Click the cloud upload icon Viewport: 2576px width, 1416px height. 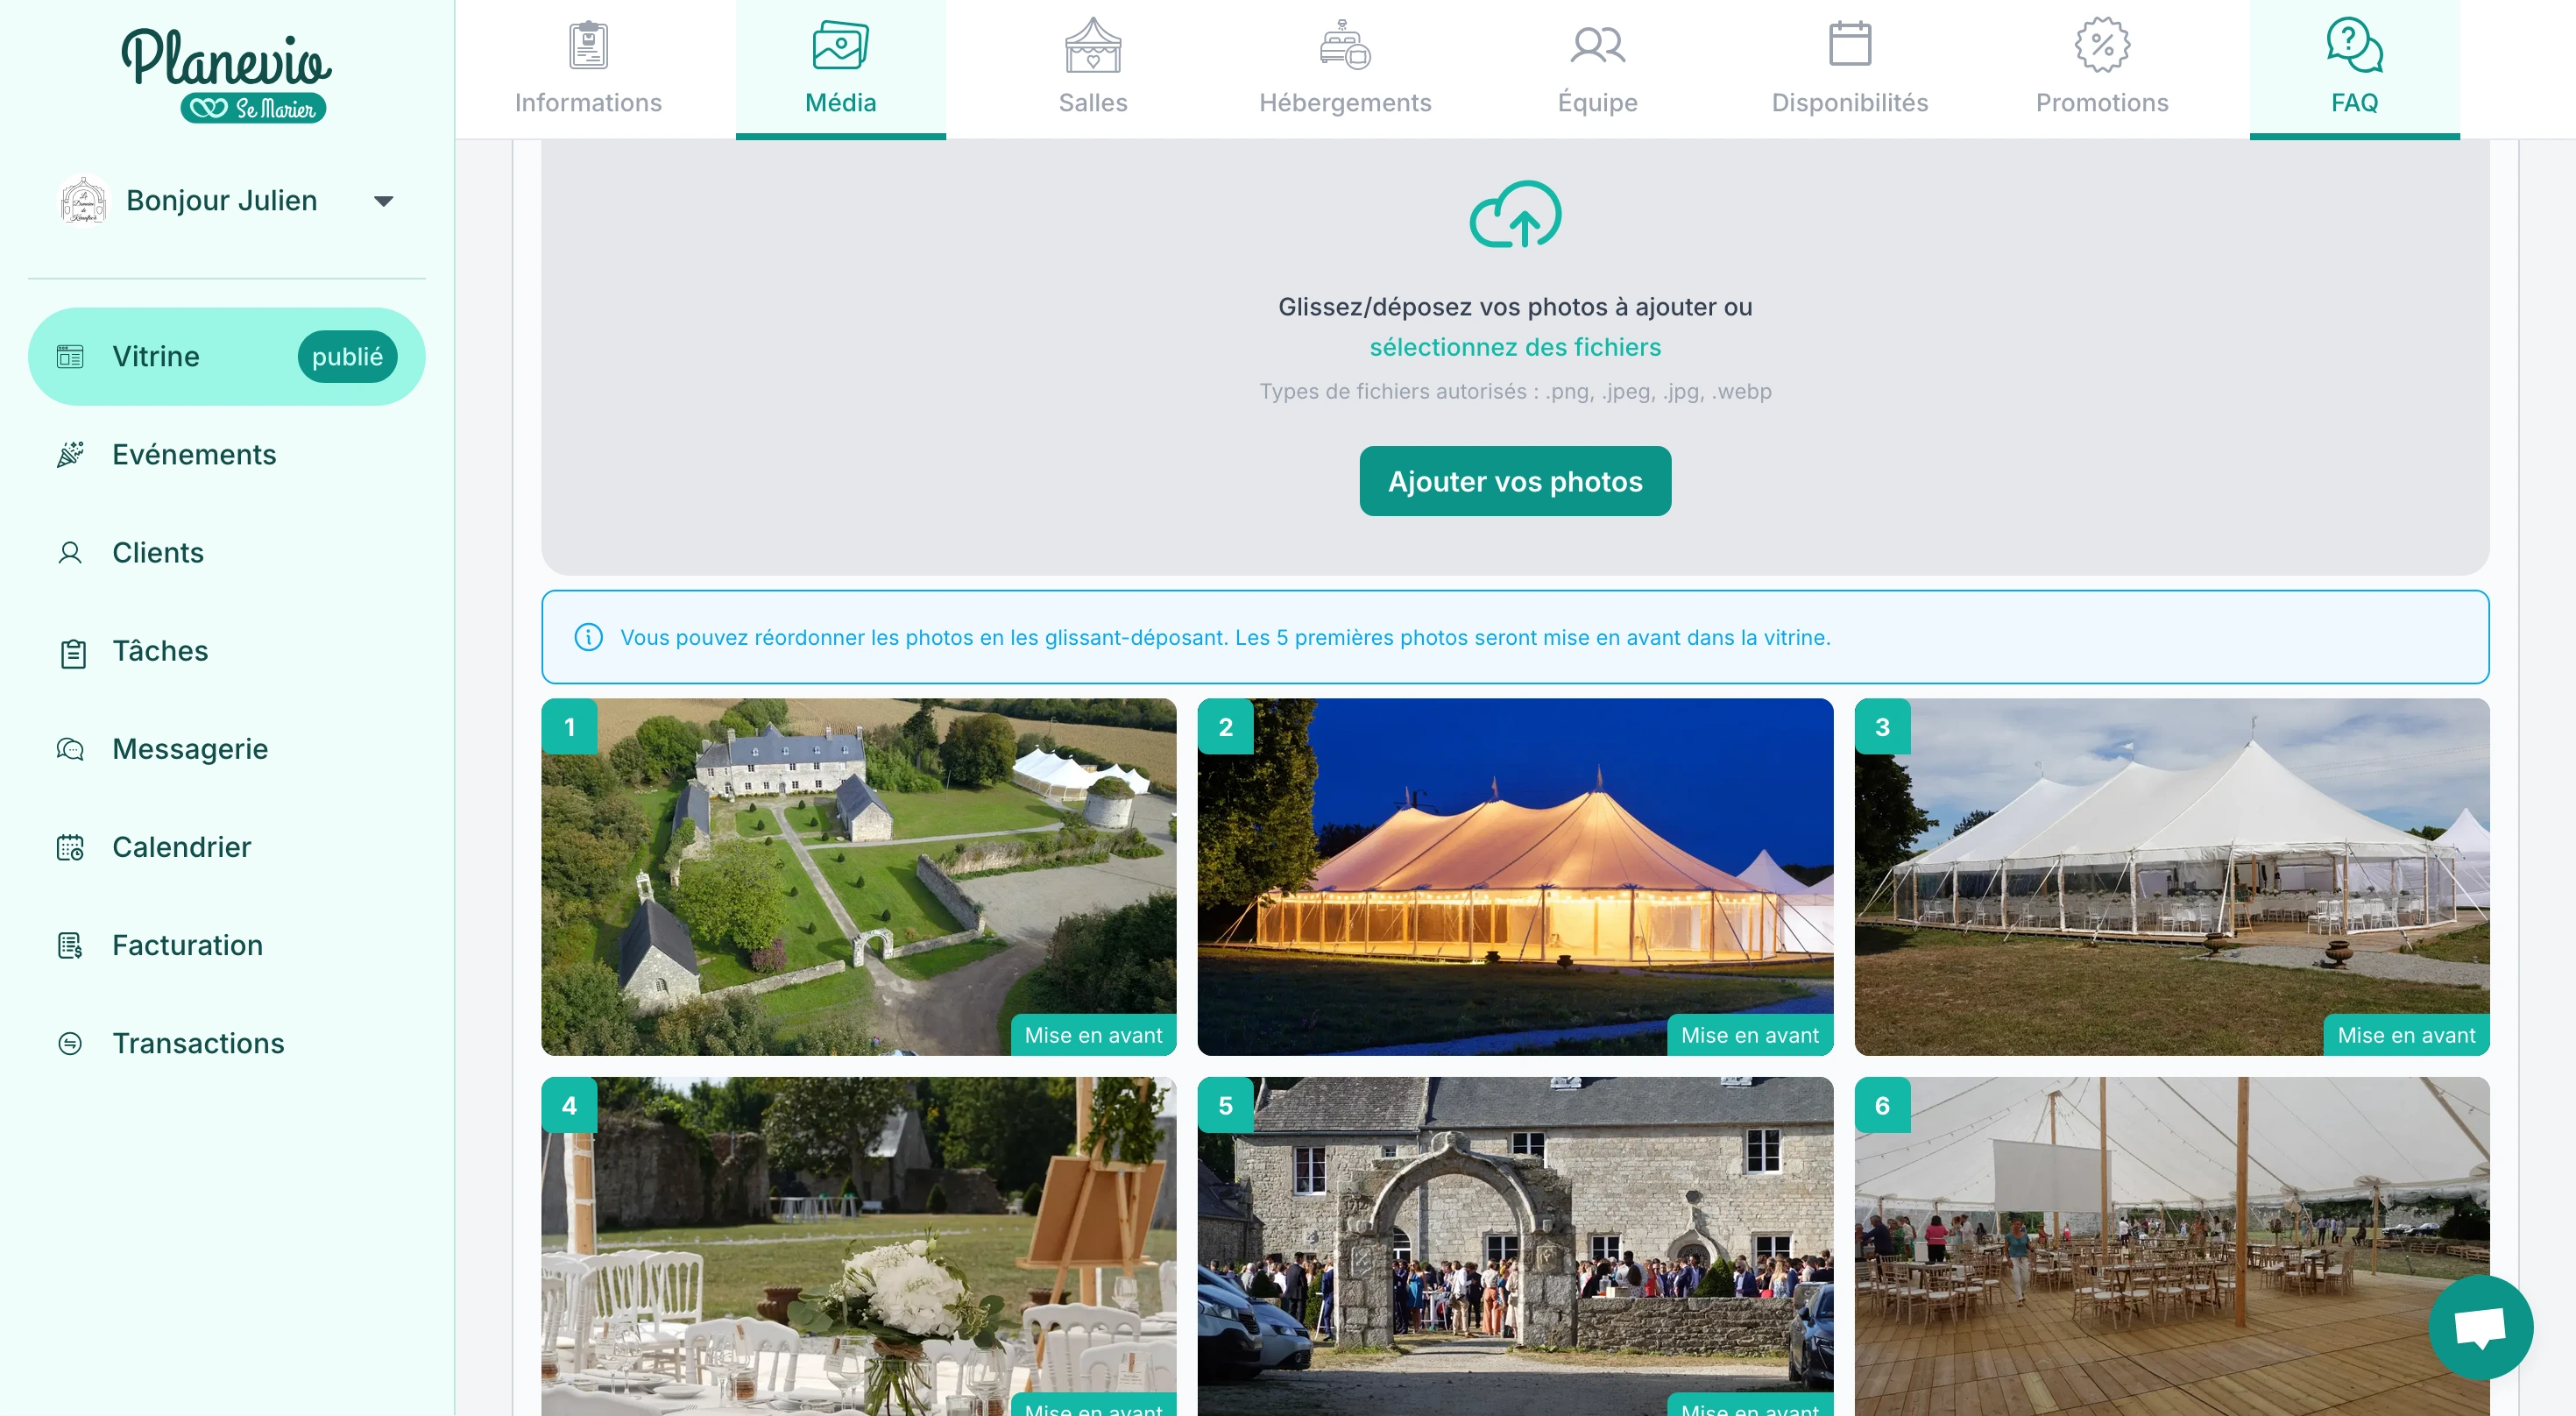(1514, 215)
